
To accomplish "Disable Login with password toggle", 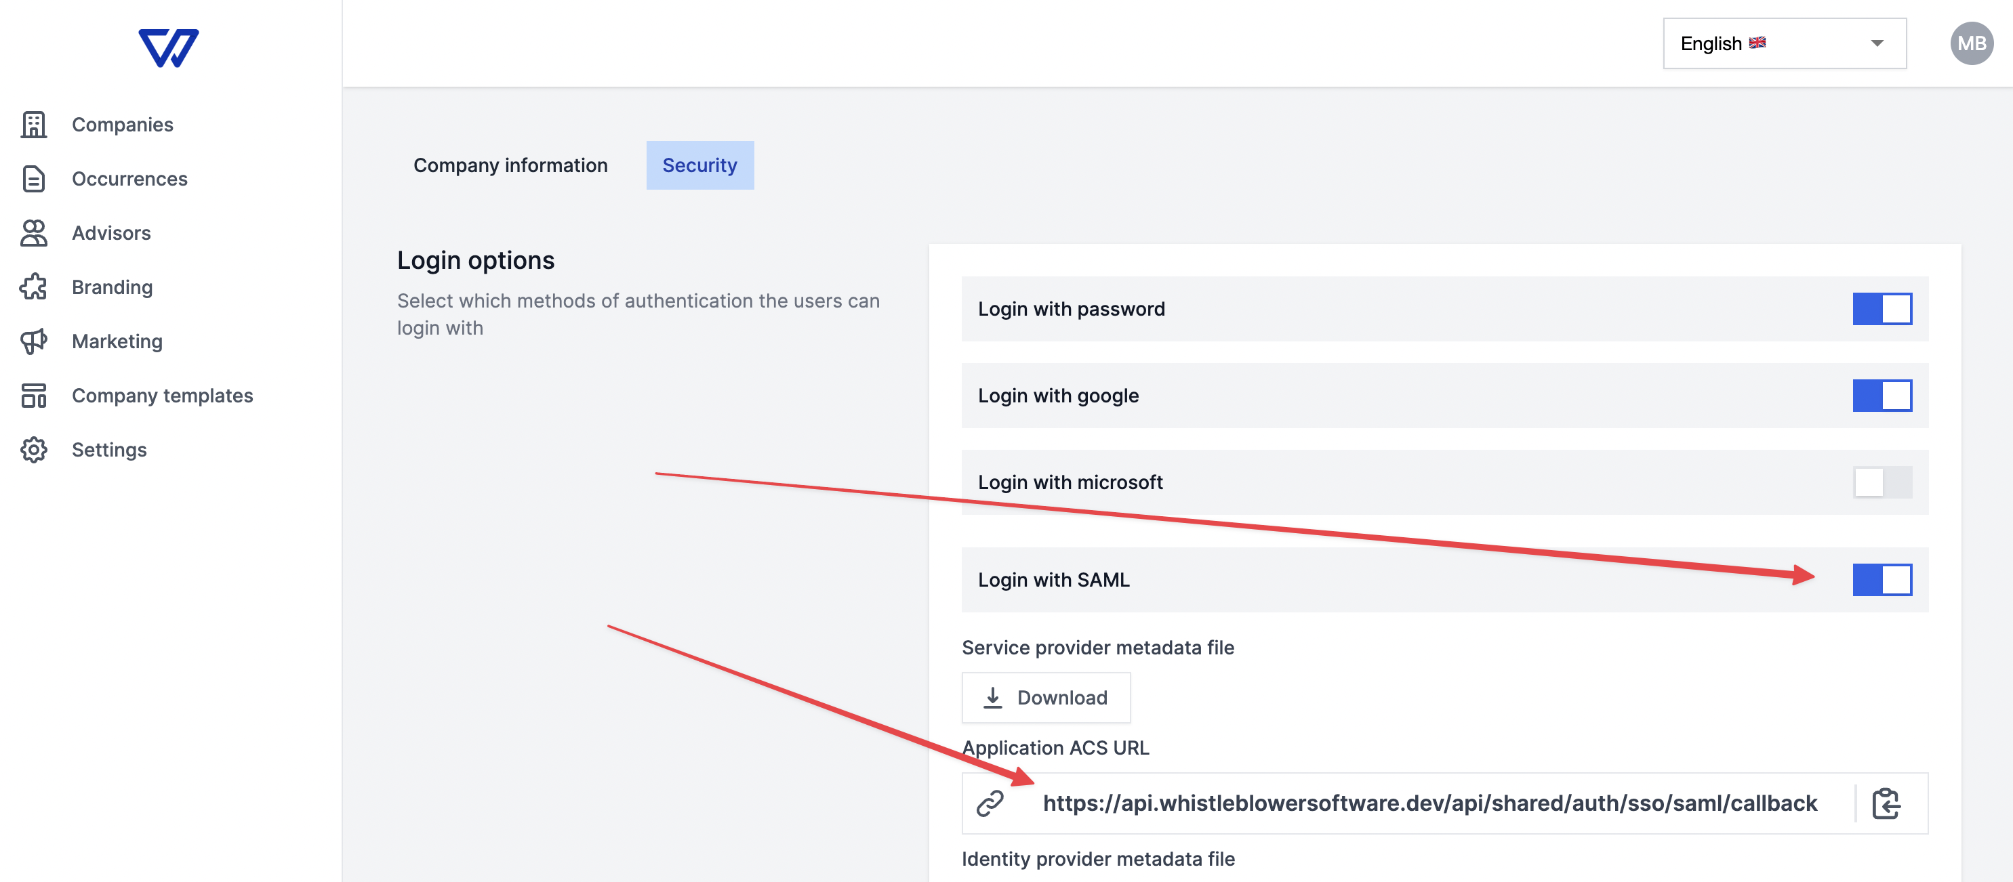I will [1882, 309].
